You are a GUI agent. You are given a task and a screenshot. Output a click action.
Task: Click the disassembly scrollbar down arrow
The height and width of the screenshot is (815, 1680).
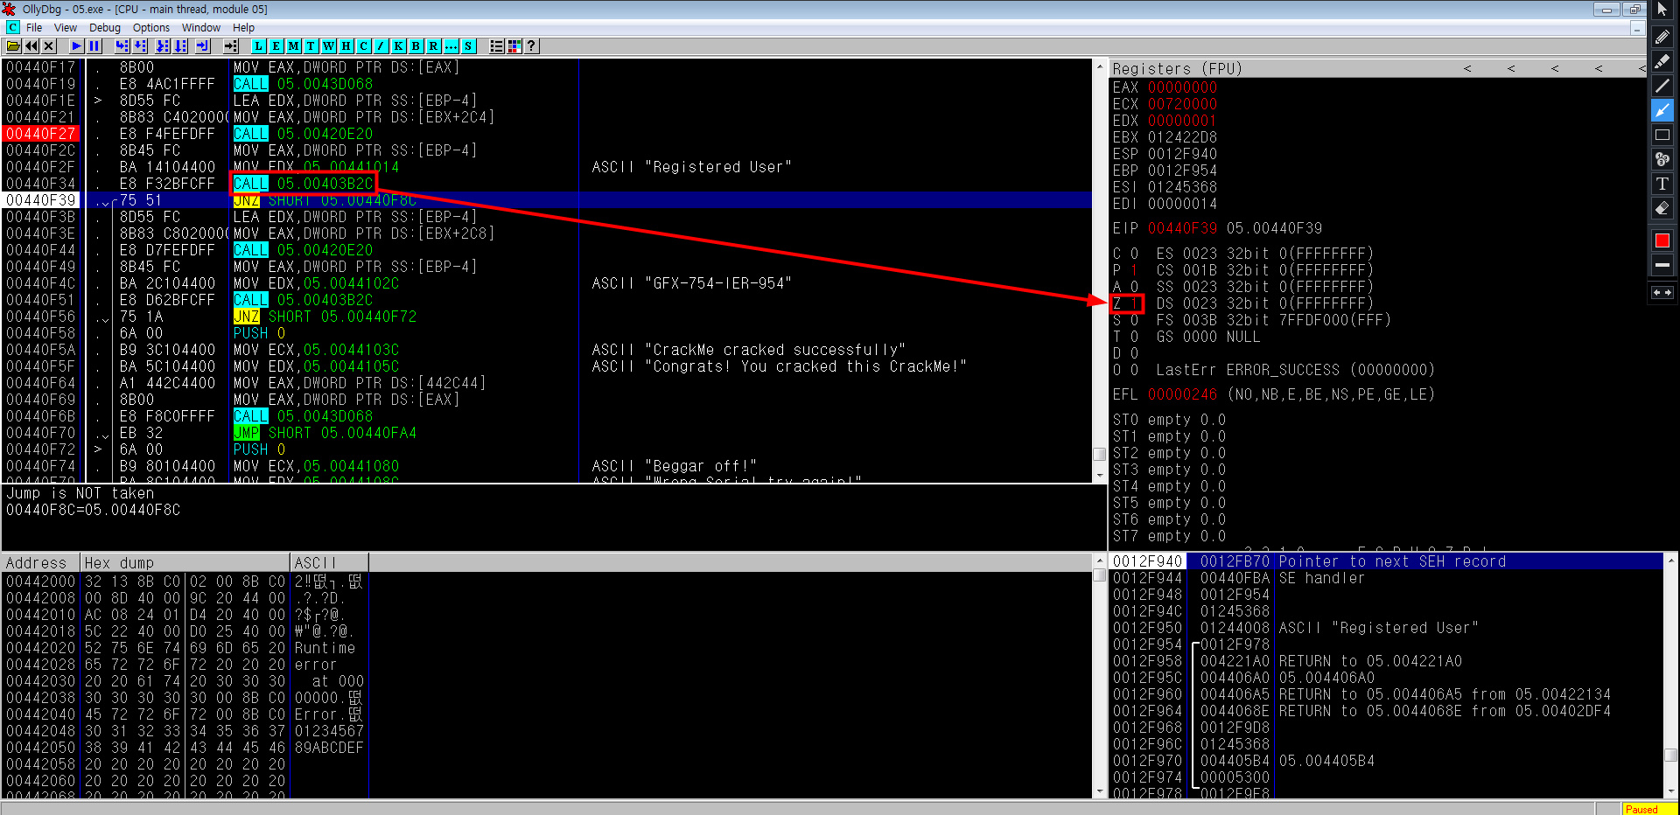1100,475
